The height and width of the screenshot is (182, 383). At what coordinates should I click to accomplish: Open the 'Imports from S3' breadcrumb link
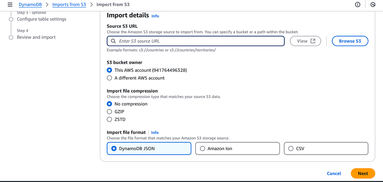coord(69,4)
